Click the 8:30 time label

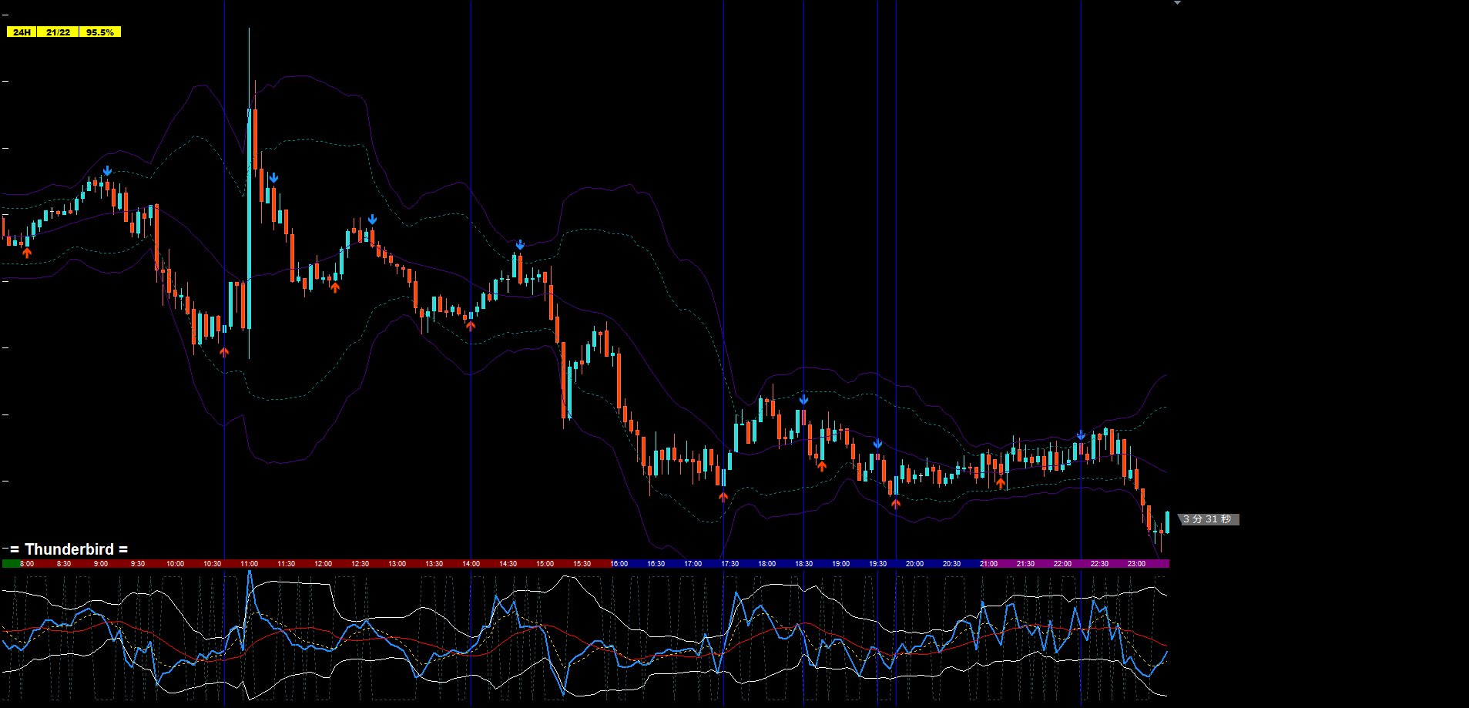[64, 564]
